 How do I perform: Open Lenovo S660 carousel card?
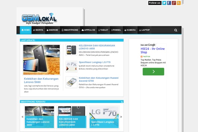pyautogui.click(x=39, y=117)
